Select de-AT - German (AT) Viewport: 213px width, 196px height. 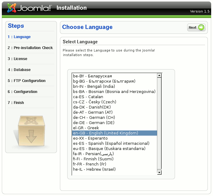(114, 112)
